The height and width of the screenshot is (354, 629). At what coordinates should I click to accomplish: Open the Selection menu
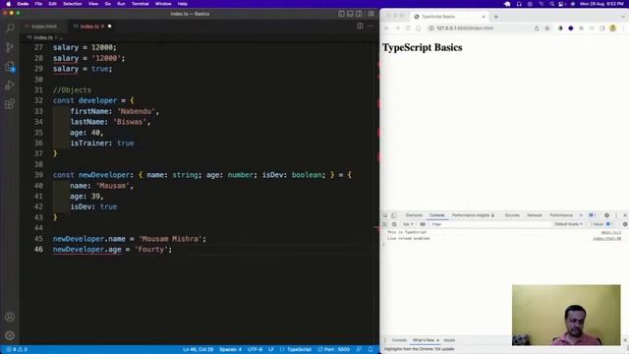pyautogui.click(x=72, y=4)
